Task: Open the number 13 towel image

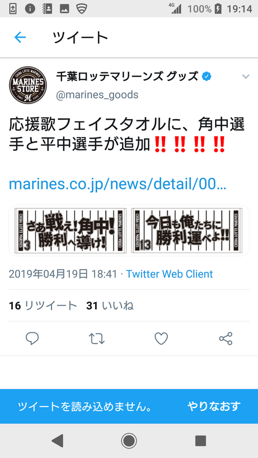Action: [x=187, y=230]
